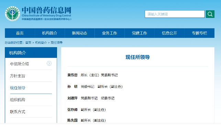Viewport: 221px width, 127px height.
Task: Go to 业务工作 in the navigation bar
Action: coord(110,33)
